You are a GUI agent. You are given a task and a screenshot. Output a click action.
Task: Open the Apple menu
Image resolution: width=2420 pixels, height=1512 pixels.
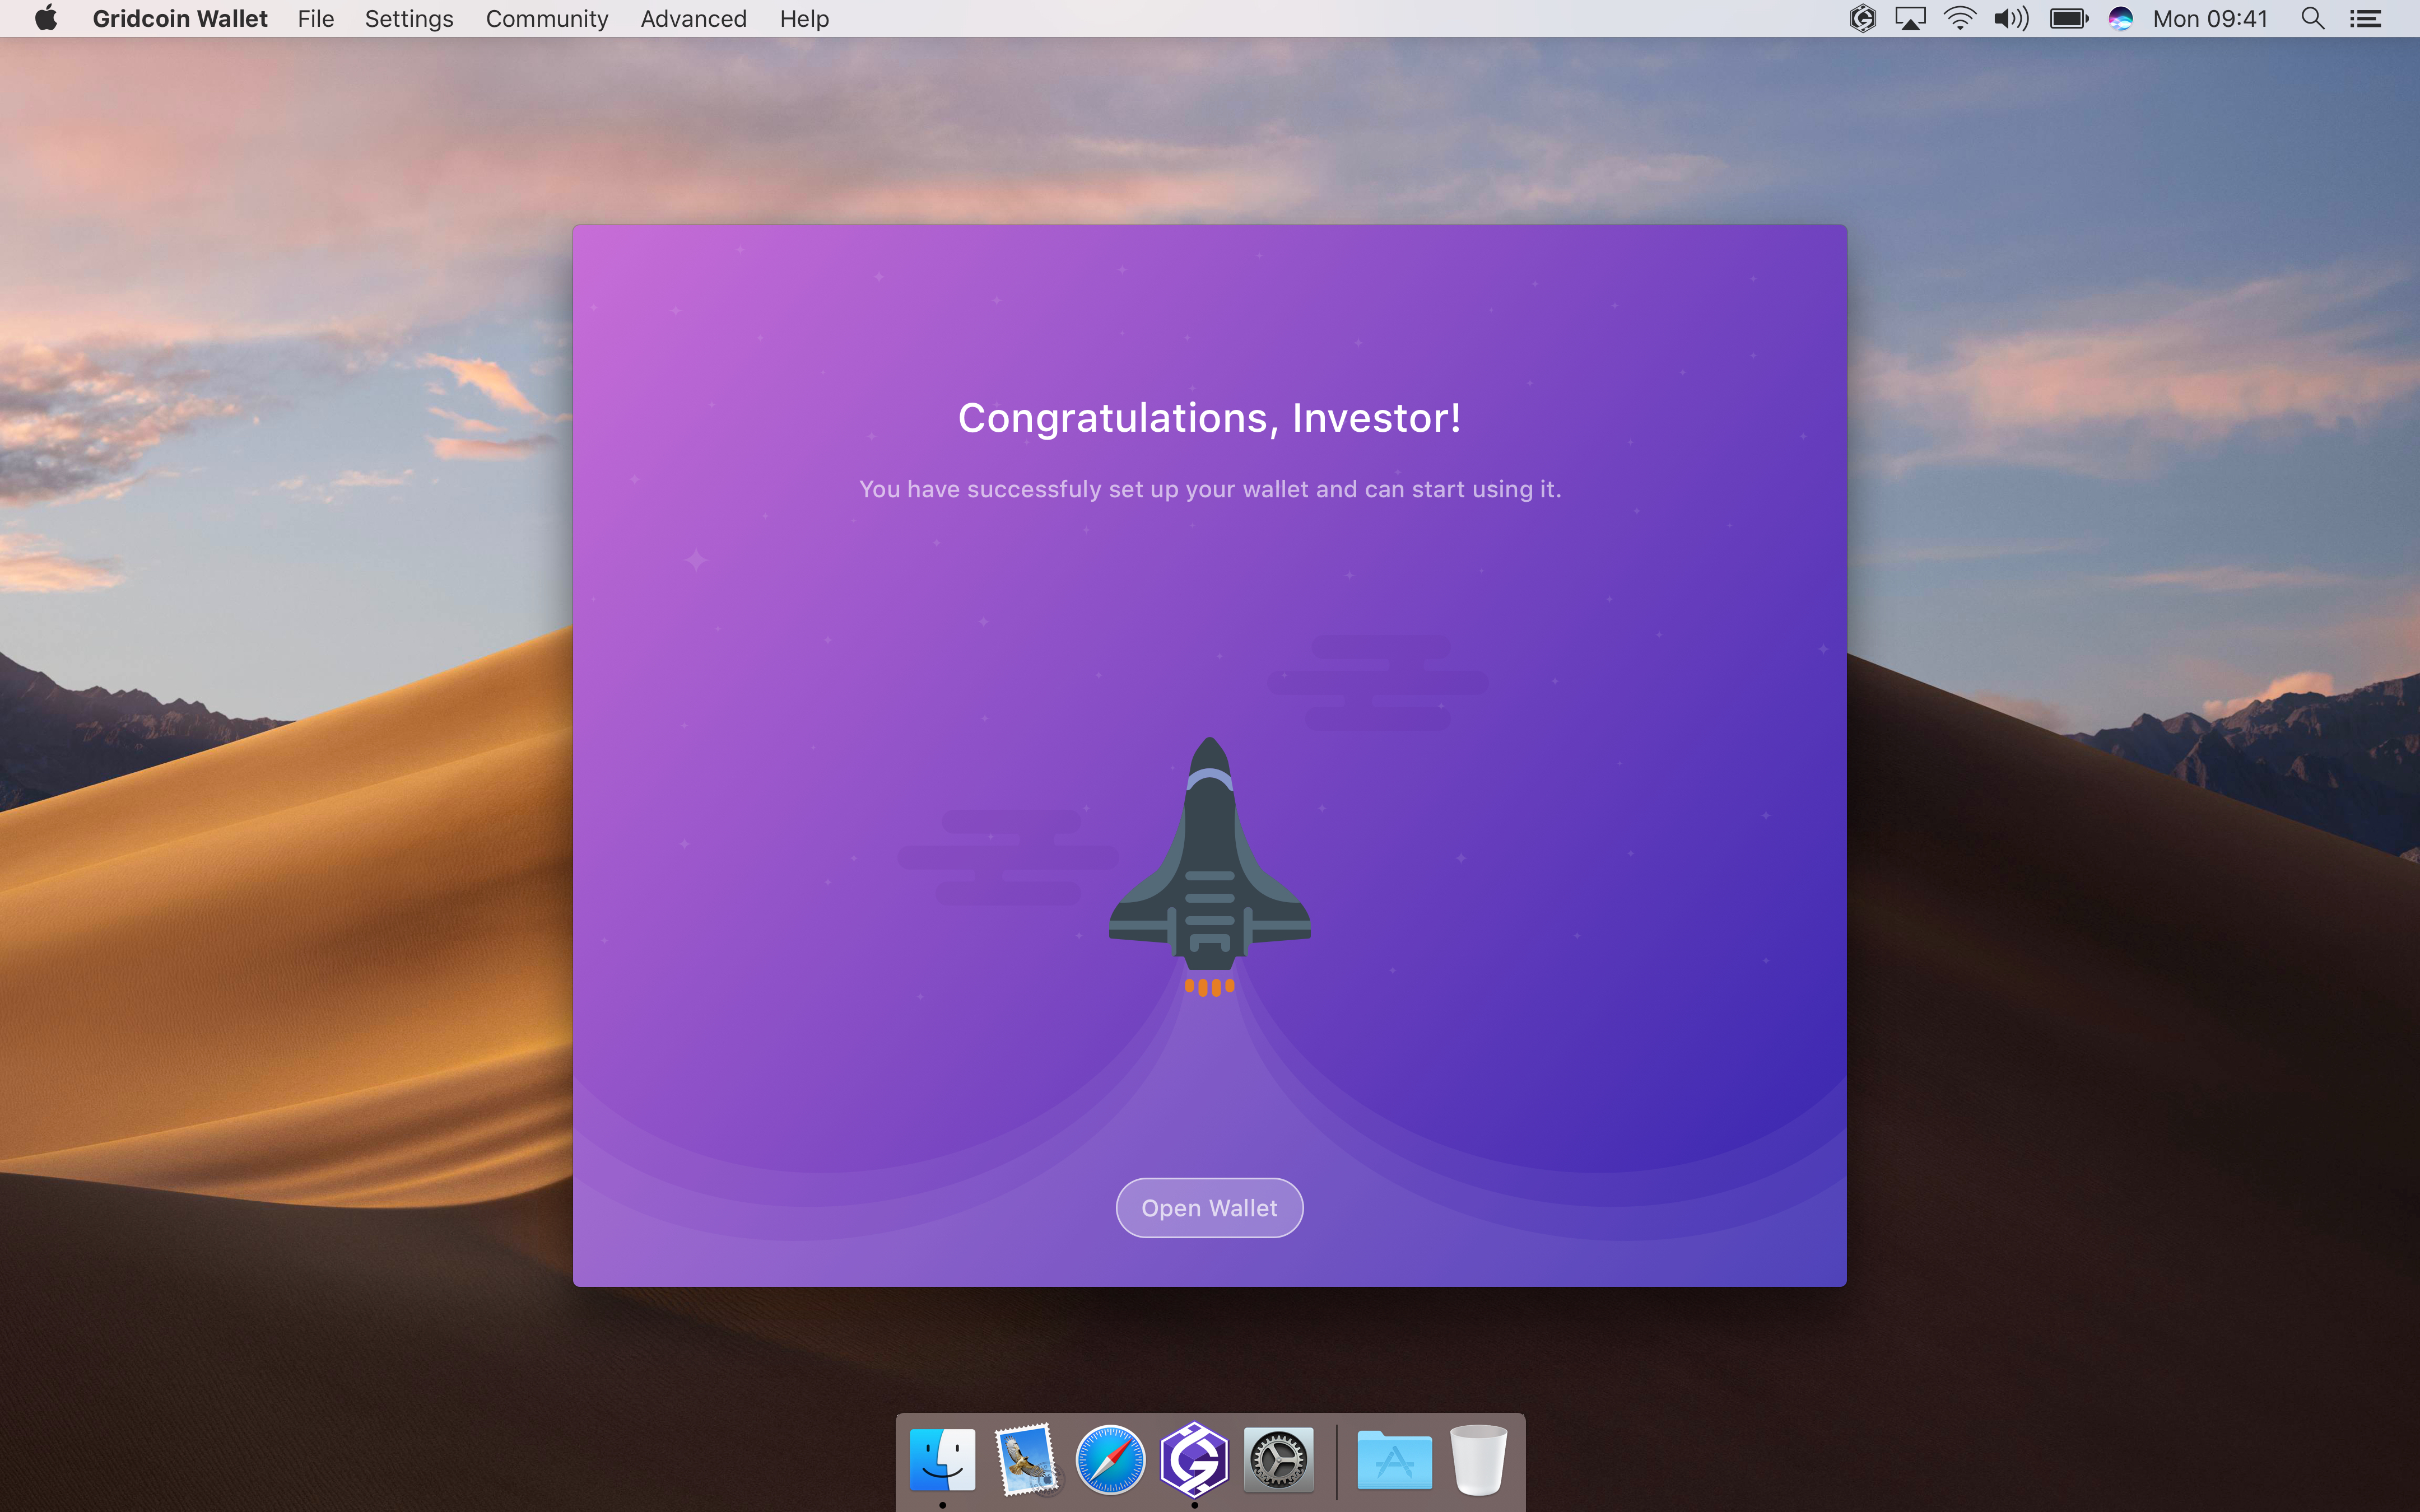[46, 18]
